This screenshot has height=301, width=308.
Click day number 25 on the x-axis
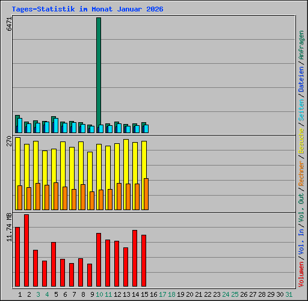point(235,294)
